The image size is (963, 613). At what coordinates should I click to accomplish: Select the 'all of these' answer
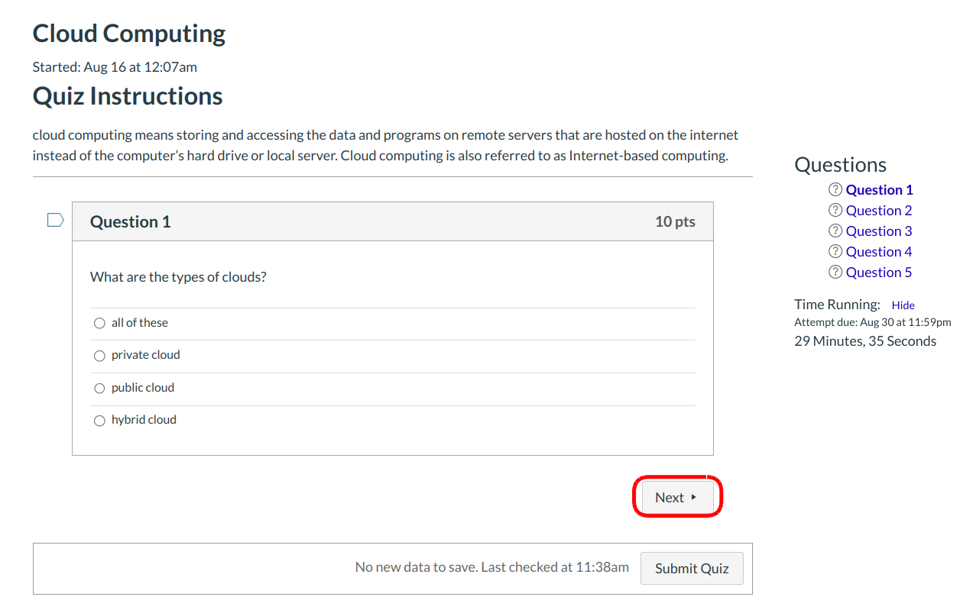pos(99,323)
